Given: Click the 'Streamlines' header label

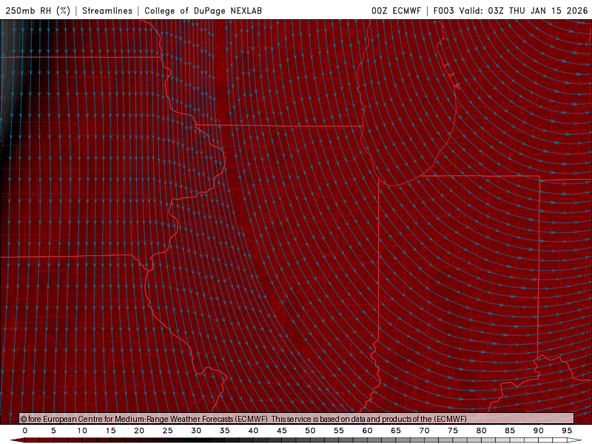Looking at the screenshot, I should (x=107, y=10).
